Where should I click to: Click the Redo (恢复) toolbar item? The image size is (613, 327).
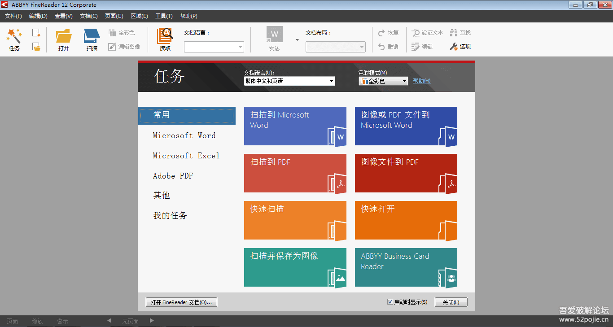tap(389, 33)
